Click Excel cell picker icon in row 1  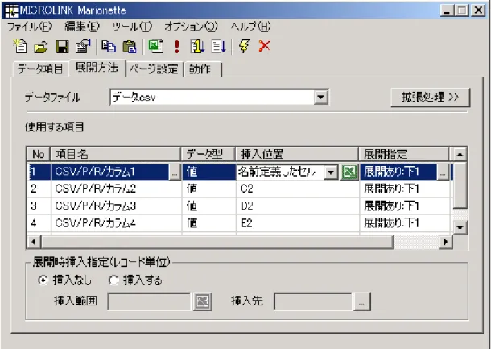[x=349, y=172]
